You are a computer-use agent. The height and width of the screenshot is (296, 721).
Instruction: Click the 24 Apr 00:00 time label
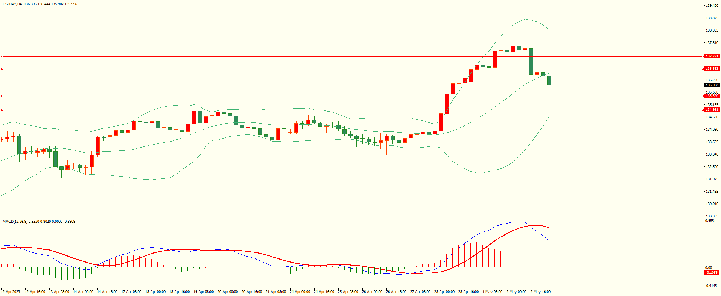tap(300, 292)
